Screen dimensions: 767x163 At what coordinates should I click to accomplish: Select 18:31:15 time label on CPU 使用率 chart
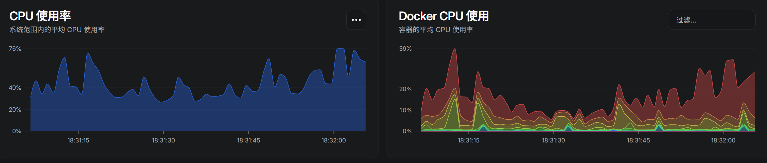pos(78,140)
